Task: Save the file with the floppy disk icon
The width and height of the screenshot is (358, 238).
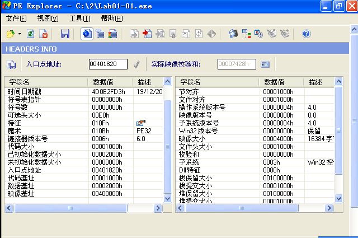Action: (65, 34)
